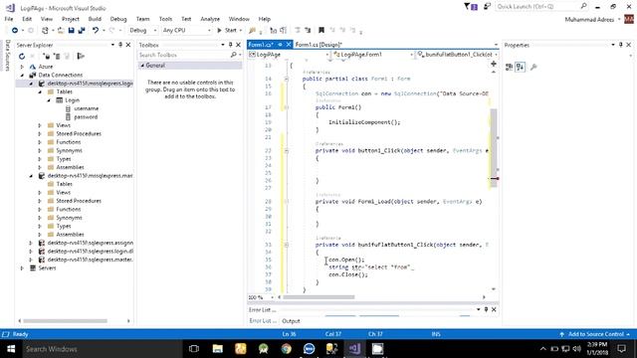Pin the Form1.cs tab

click(281, 44)
